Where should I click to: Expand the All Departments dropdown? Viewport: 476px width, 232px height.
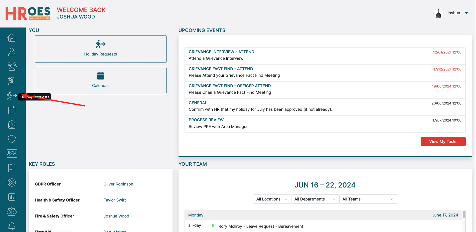tap(315, 199)
